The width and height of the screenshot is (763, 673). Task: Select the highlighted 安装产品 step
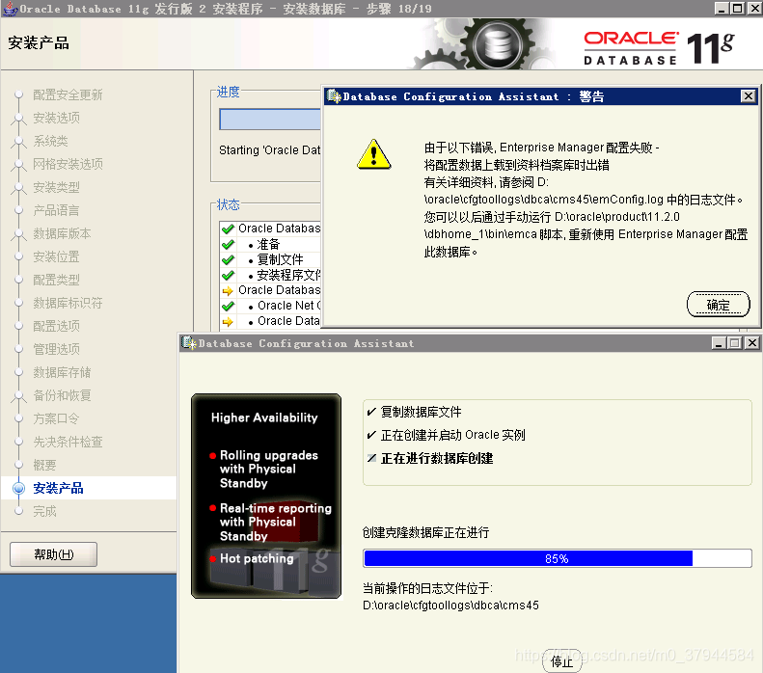coord(58,488)
